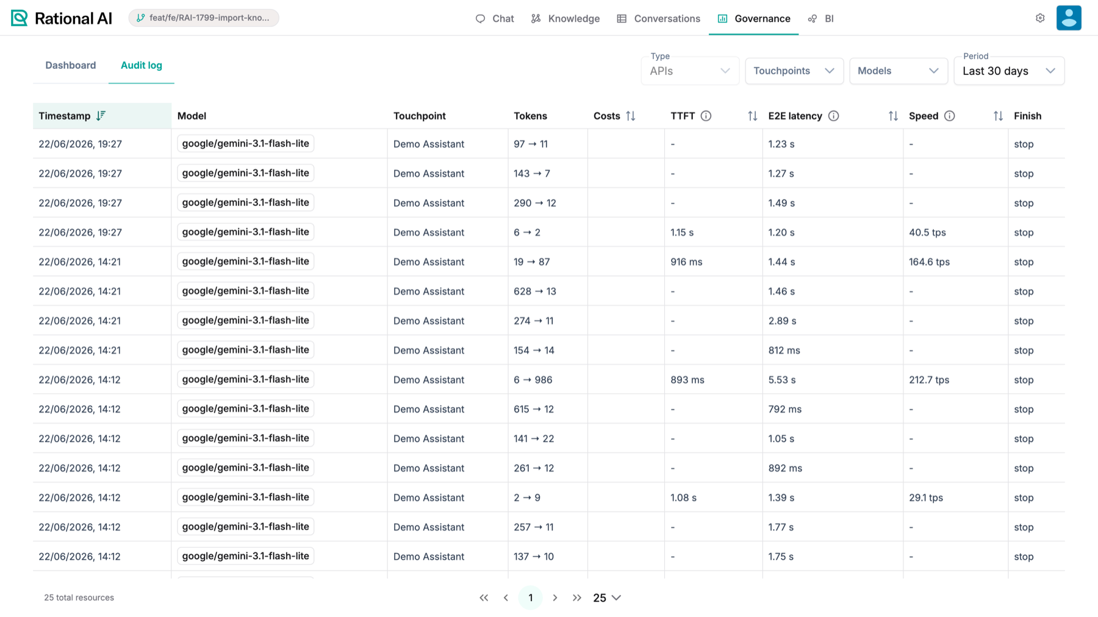Toggle Timestamp descending sort icon

(101, 116)
